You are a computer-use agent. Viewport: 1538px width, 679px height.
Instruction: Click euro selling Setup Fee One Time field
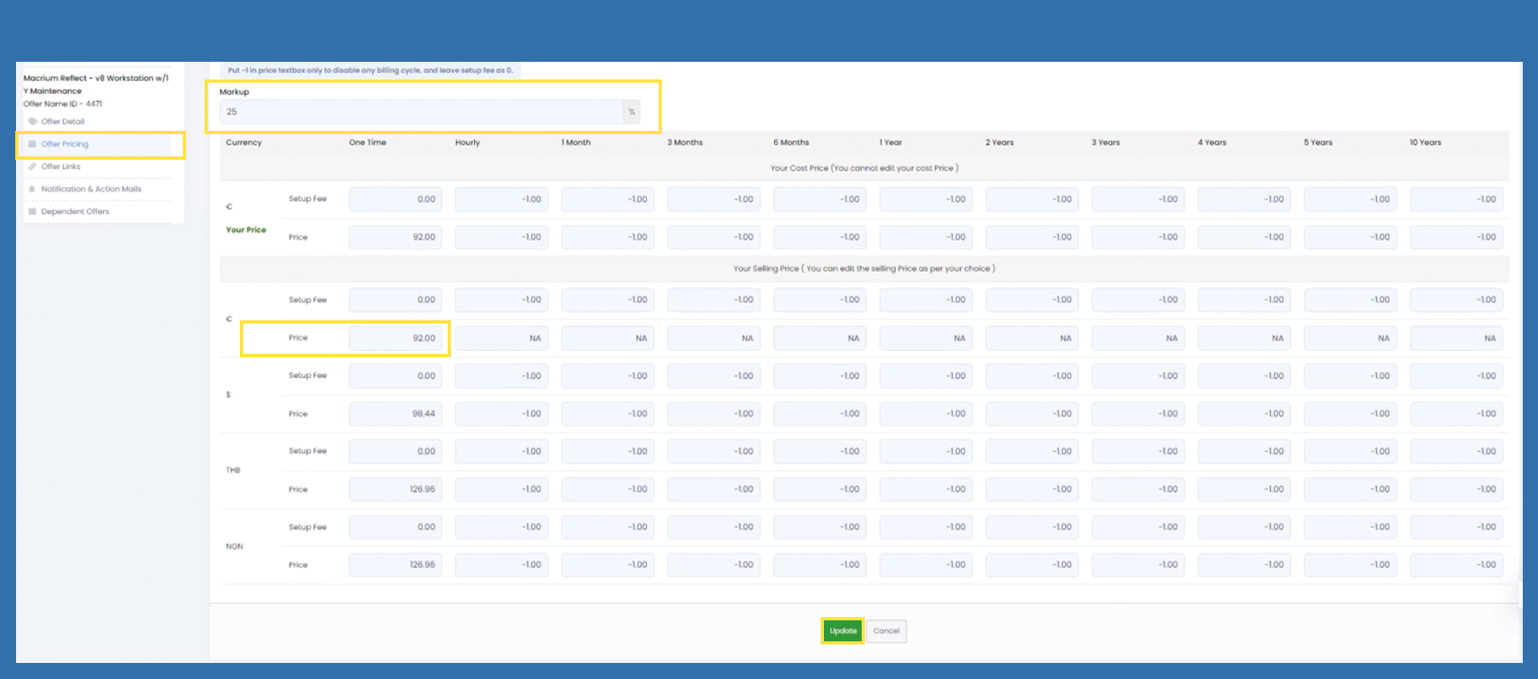(395, 300)
